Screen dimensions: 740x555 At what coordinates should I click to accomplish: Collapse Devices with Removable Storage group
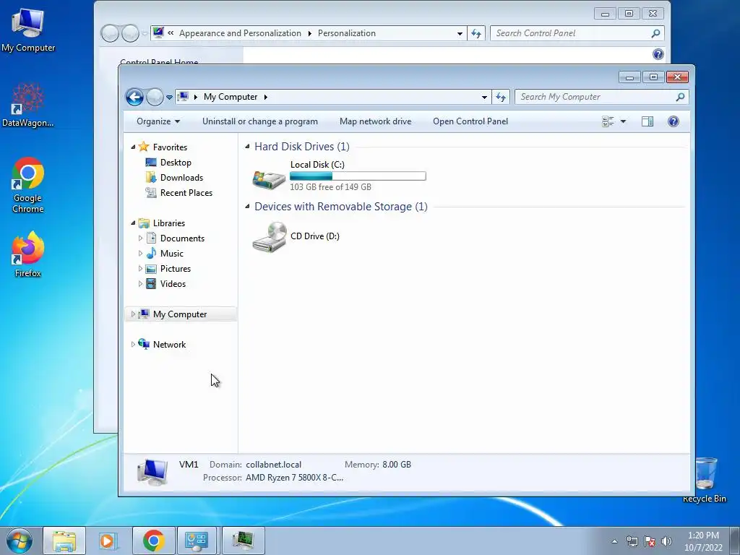tap(247, 207)
